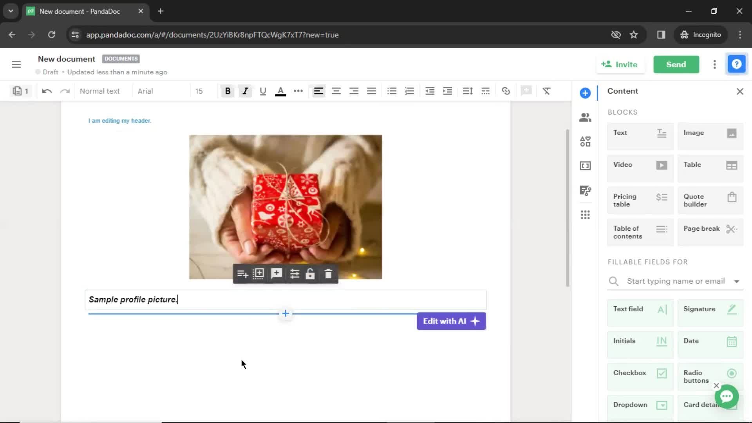This screenshot has width=752, height=423.
Task: Click the Underline formatting icon
Action: 264,91
